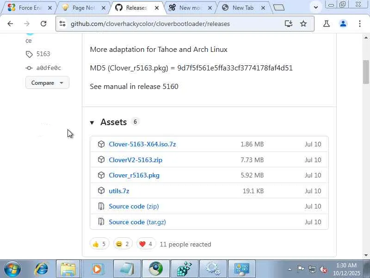The height and width of the screenshot is (278, 370).
Task: Toggle the thumbs up reaction
Action: pyautogui.click(x=99, y=244)
